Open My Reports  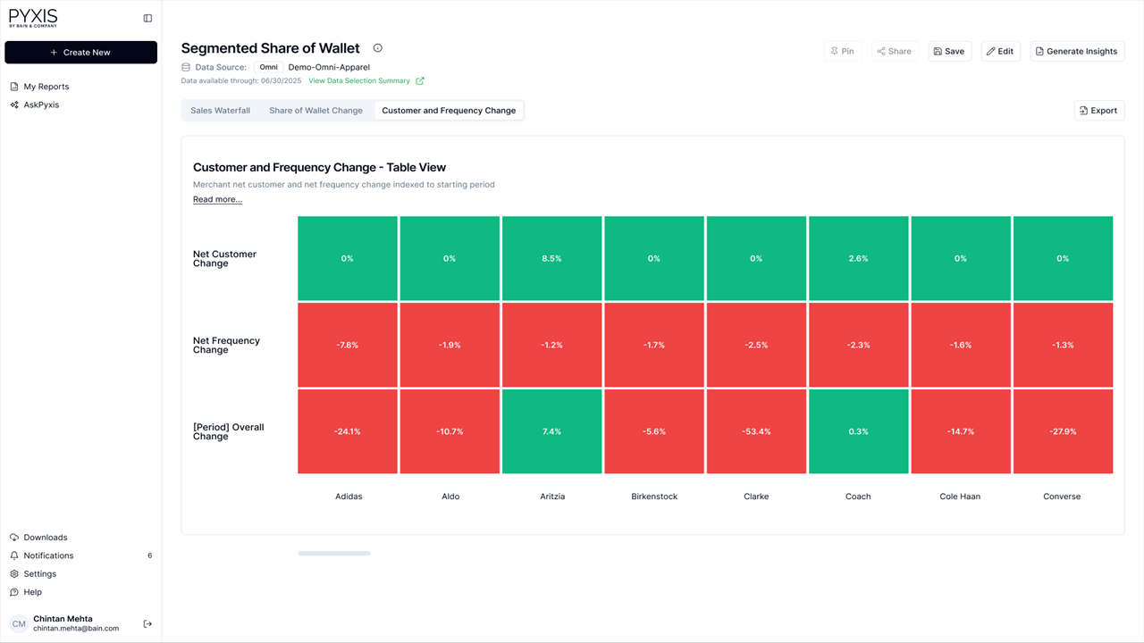[x=46, y=87]
